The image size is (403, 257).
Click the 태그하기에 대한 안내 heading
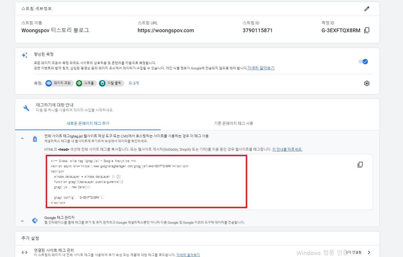(55, 105)
